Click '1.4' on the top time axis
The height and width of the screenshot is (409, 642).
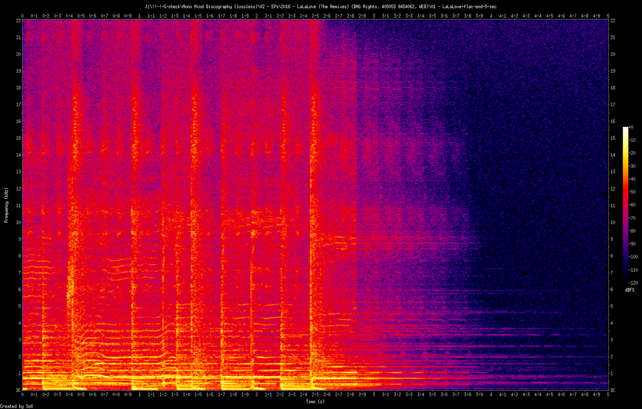tap(186, 16)
